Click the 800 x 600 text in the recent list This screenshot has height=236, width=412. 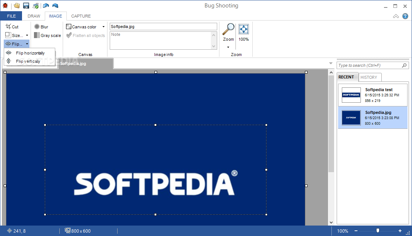click(372, 123)
